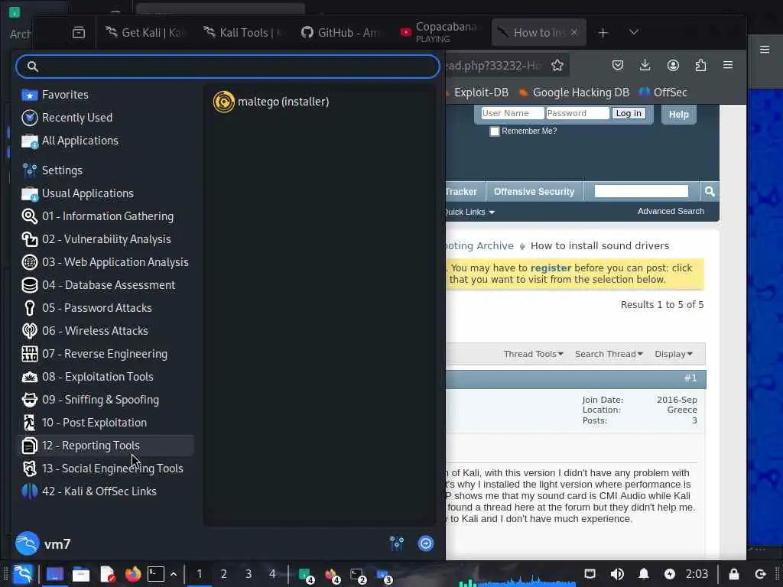Launch maltego (installer)
783x587 pixels.
[x=271, y=102]
